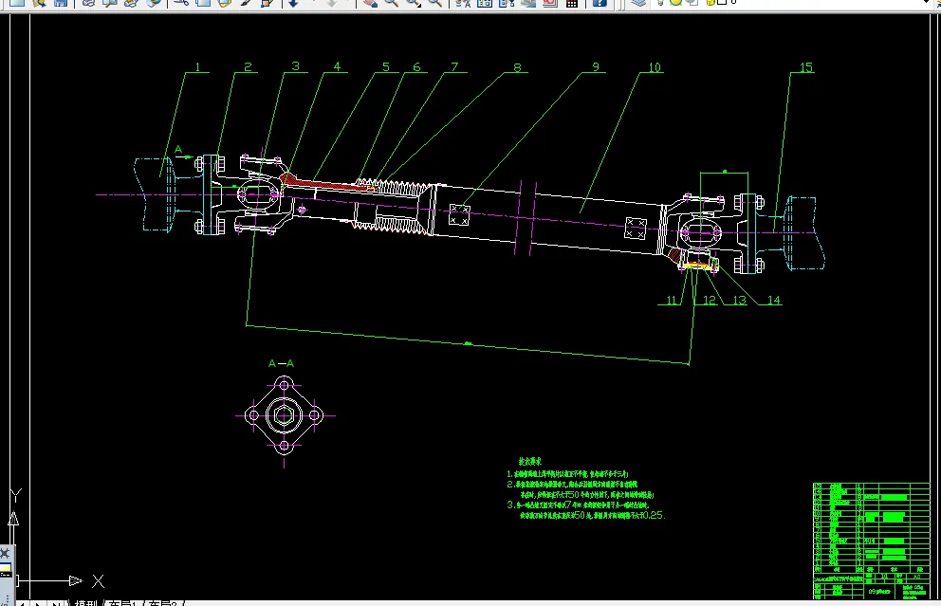Click the title block table at bottom right

pyautogui.click(x=872, y=541)
